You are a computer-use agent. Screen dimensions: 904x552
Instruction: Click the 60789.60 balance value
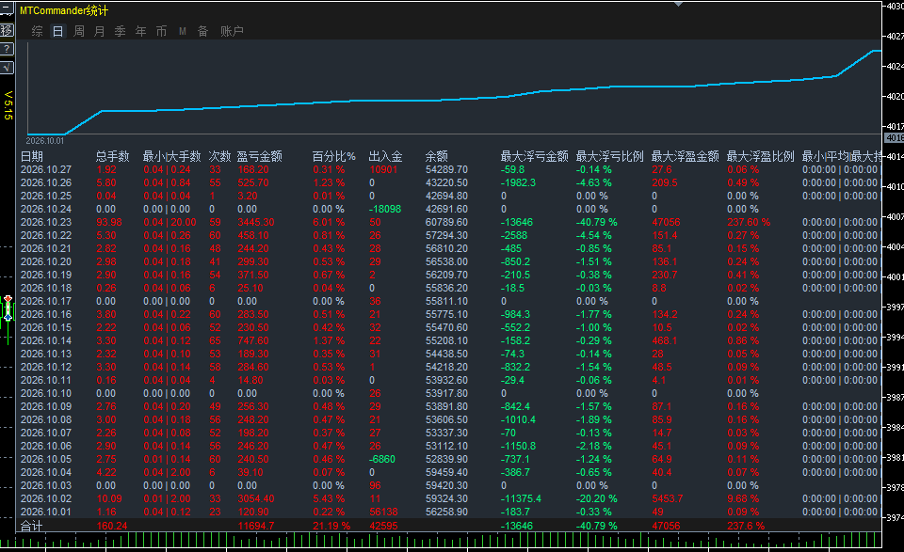[x=446, y=222]
